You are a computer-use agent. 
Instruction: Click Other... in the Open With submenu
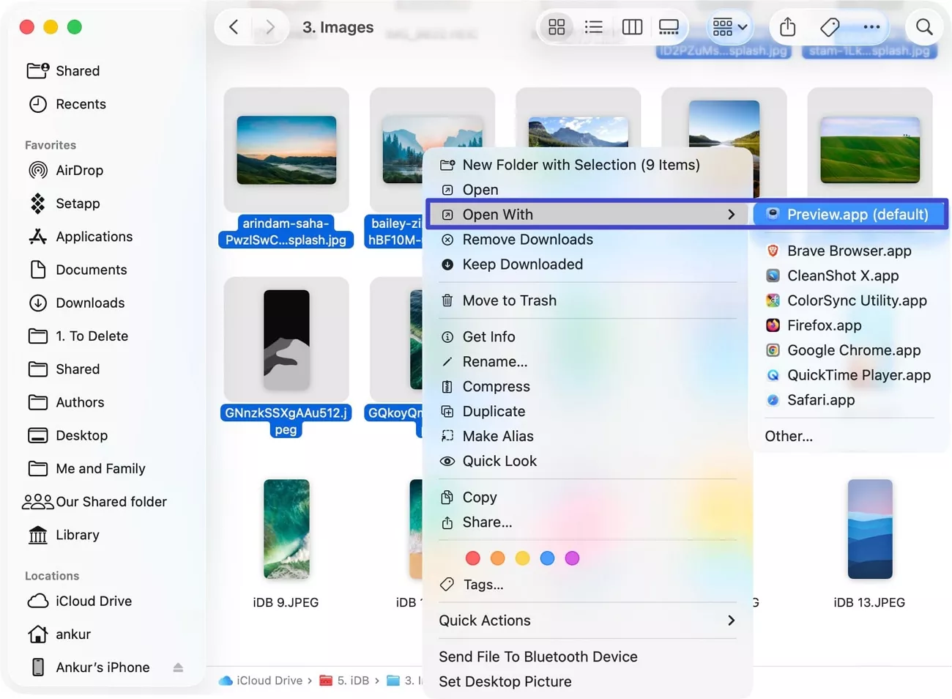tap(789, 436)
